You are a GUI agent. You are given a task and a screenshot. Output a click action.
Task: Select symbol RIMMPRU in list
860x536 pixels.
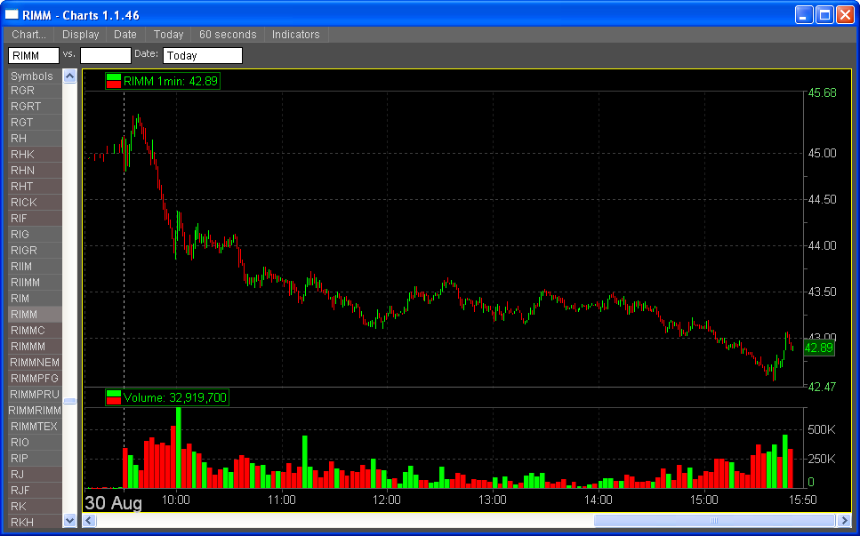tap(35, 394)
